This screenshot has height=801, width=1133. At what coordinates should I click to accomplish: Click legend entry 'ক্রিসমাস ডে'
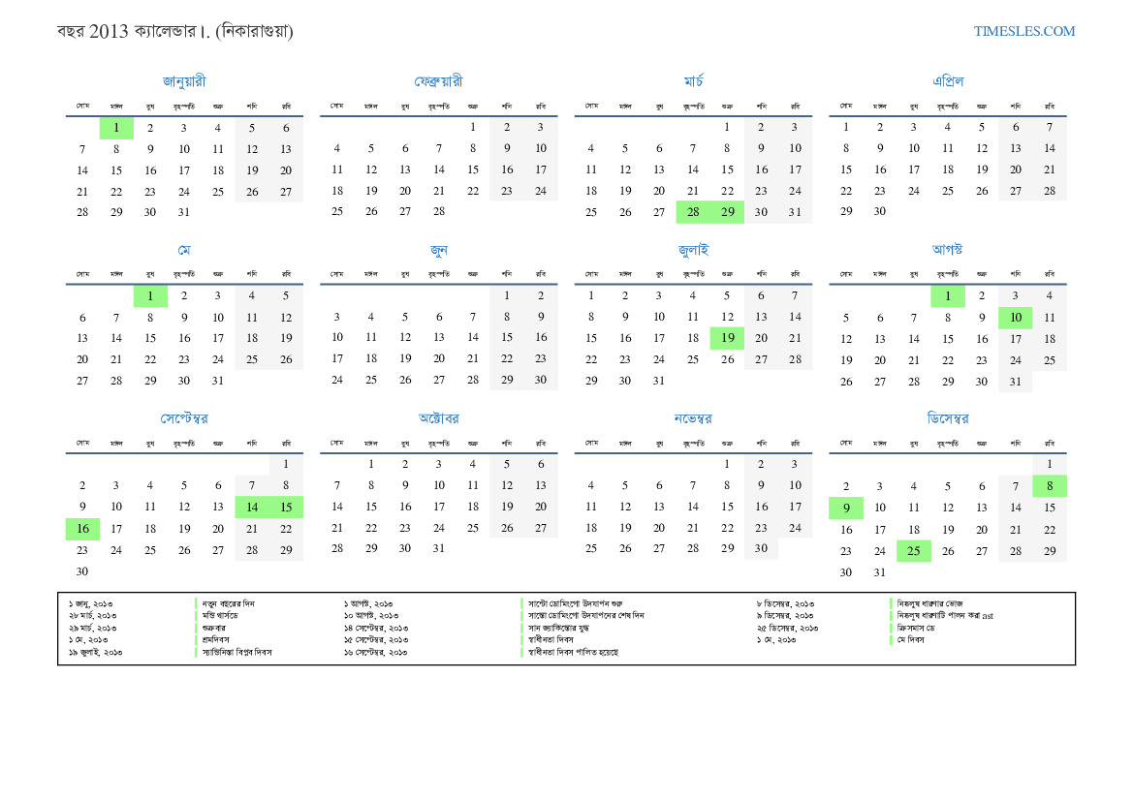pos(916,629)
